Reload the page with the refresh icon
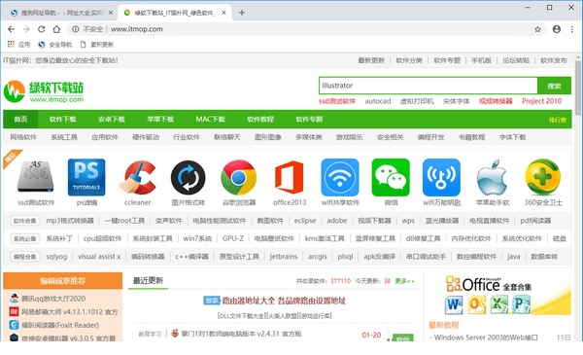 click(x=41, y=29)
